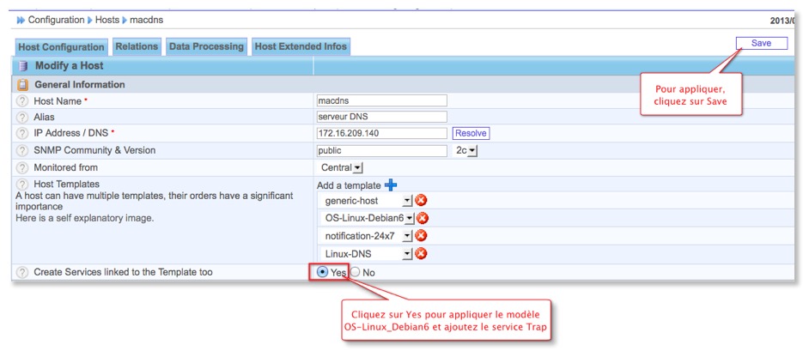Remove the generic-host template with red X
Screen dimensions: 803x351
(421, 201)
